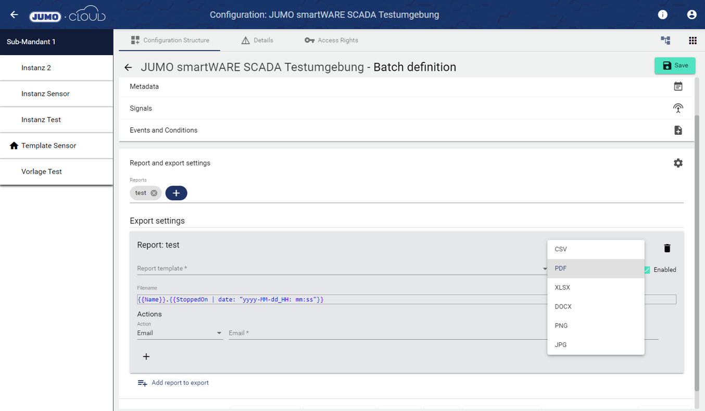Viewport: 705px width, 411px height.
Task: Remove the test report chip
Action: 154,193
